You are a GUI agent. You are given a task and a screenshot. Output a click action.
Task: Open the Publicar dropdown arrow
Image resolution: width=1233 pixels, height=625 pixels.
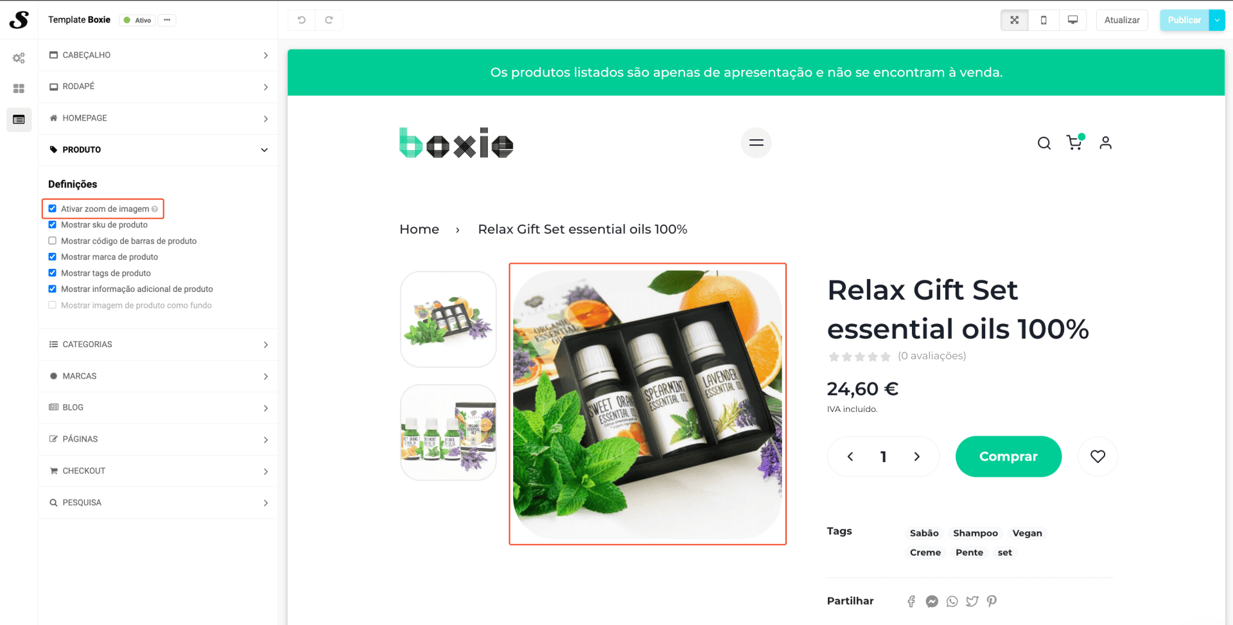click(1217, 20)
